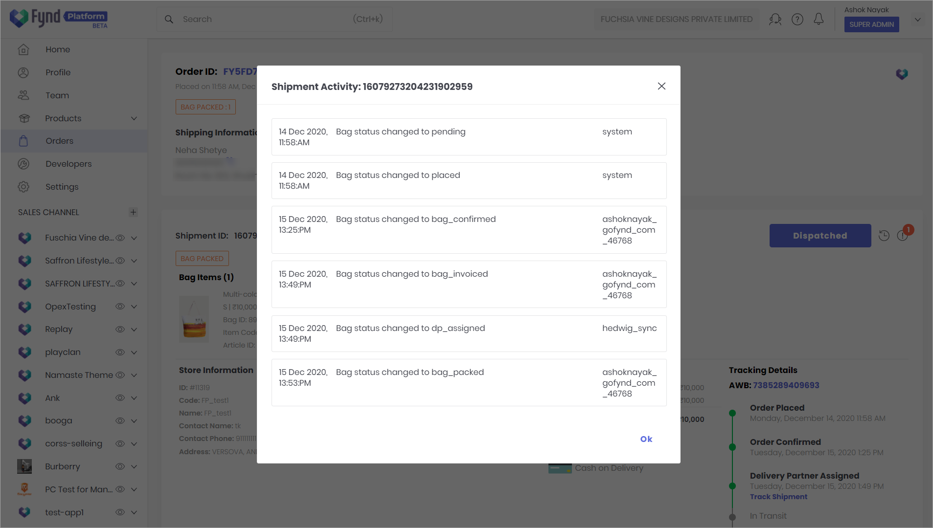Viewport: 933px width, 528px height.
Task: Click the Home house icon
Action: (x=23, y=49)
